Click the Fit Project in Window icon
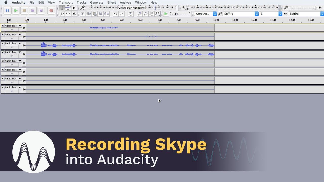The width and height of the screenshot is (324, 182). (157, 13)
